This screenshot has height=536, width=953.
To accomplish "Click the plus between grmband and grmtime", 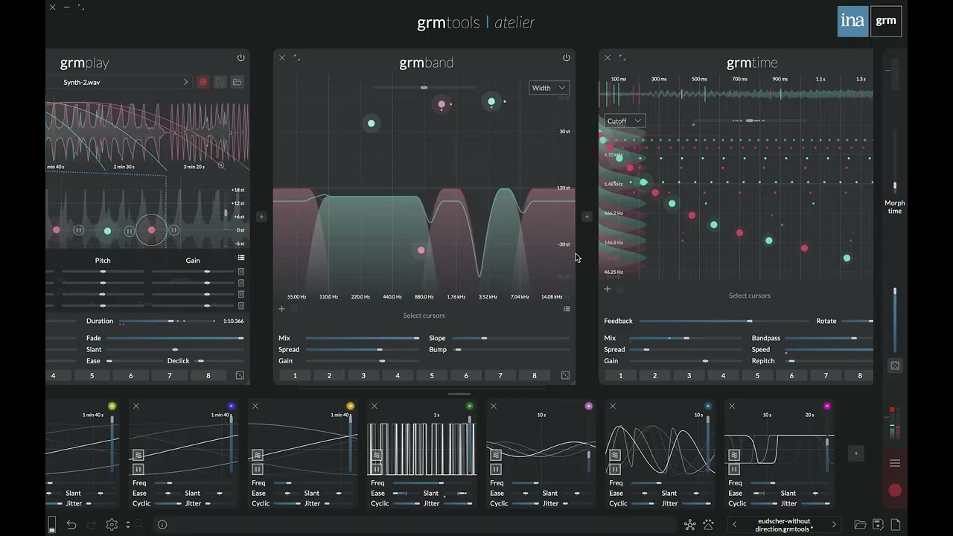I will tap(587, 217).
